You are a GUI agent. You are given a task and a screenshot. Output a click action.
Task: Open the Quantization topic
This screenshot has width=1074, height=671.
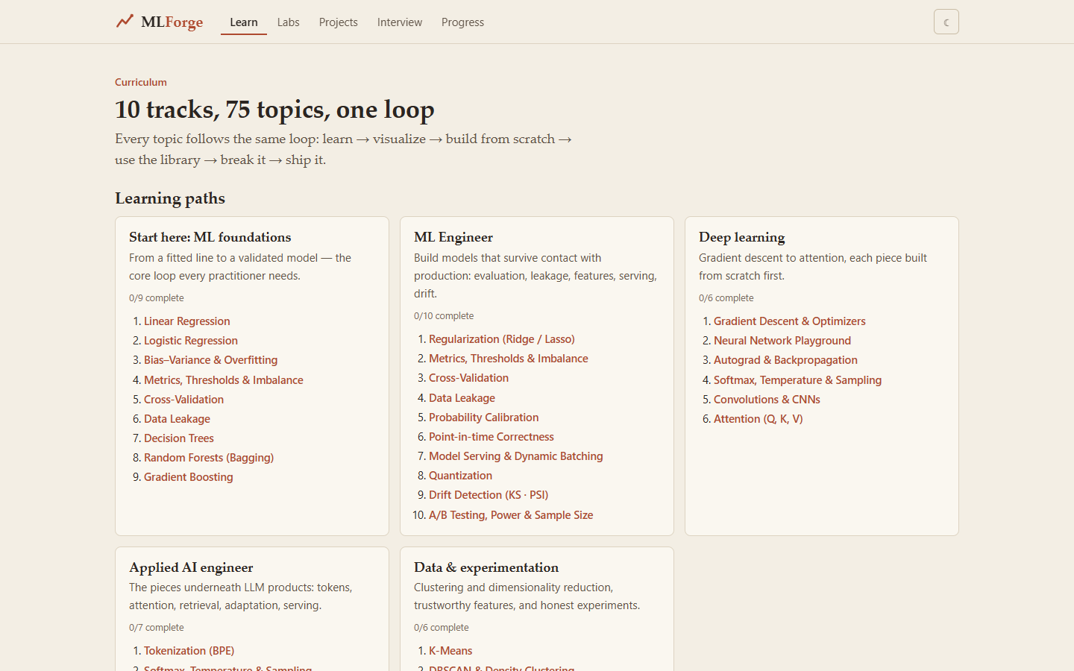(x=460, y=476)
